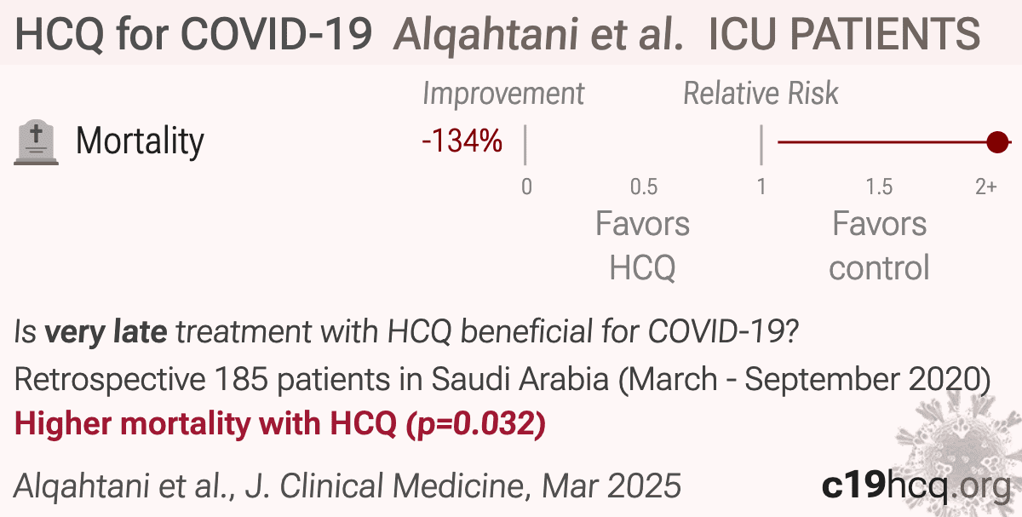Image resolution: width=1022 pixels, height=517 pixels.
Task: Select the Mortality outcome label
Action: tap(140, 141)
